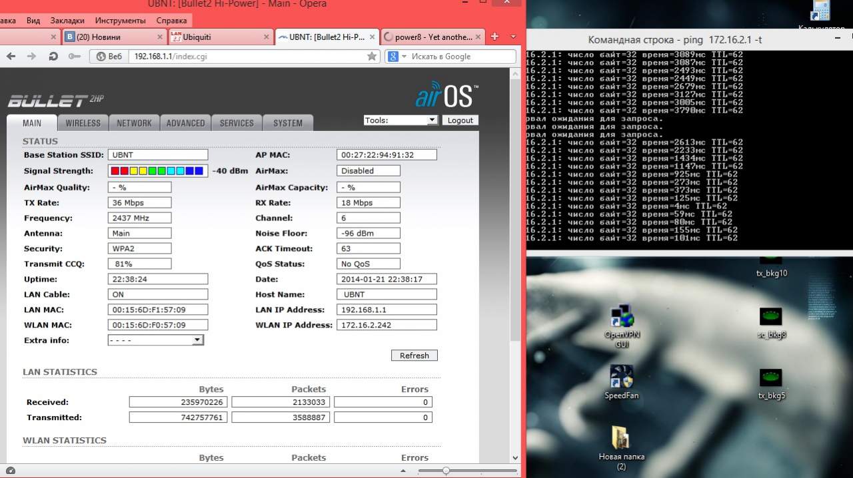Switch to the WIRELESS tab
This screenshot has height=478, width=853.
(x=83, y=123)
